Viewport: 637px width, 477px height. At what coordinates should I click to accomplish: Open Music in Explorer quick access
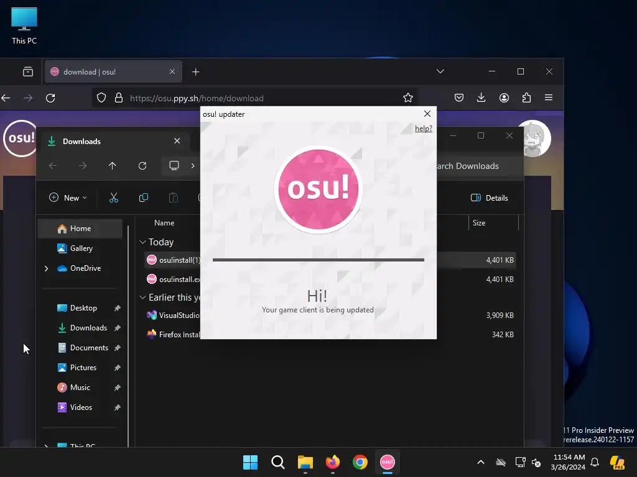pyautogui.click(x=80, y=388)
